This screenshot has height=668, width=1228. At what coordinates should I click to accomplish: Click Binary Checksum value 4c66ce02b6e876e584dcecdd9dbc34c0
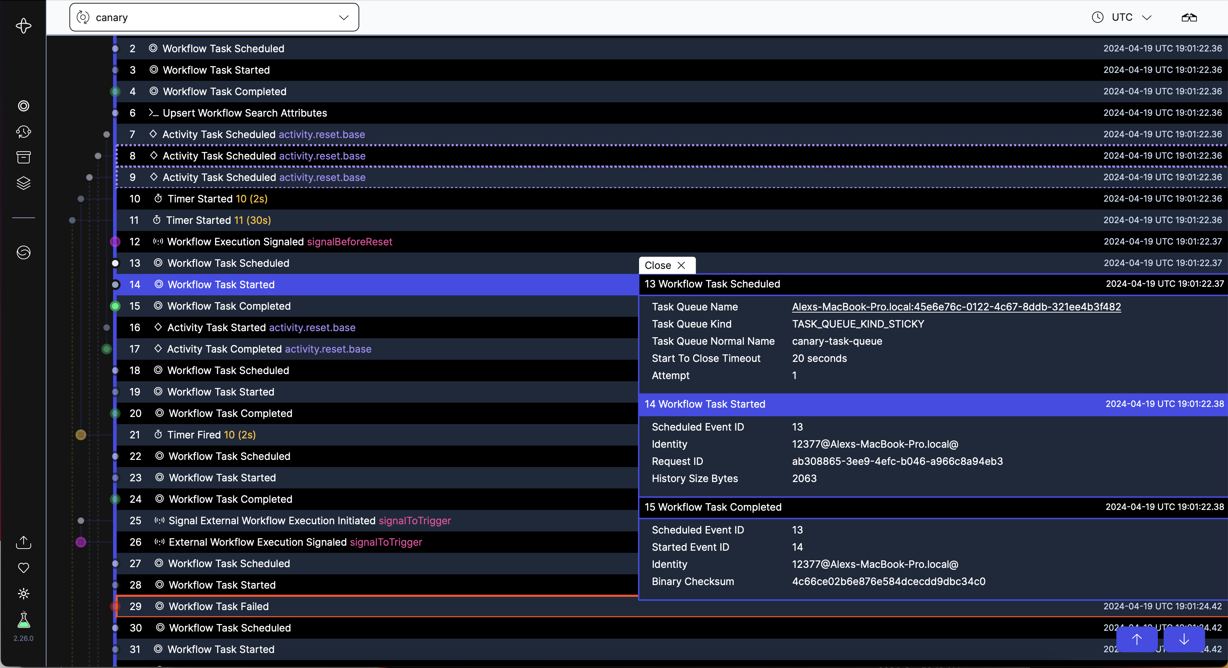pos(888,581)
